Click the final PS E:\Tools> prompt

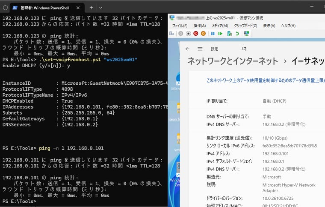pyautogui.click(x=19, y=201)
